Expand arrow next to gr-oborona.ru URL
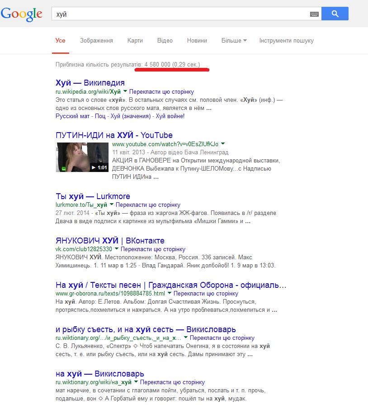The width and height of the screenshot is (368, 405). pyautogui.click(x=169, y=293)
